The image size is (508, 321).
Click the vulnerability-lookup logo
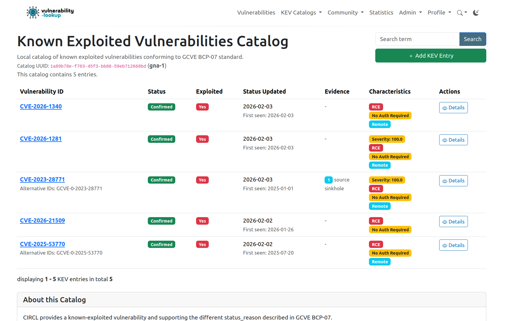pos(50,12)
